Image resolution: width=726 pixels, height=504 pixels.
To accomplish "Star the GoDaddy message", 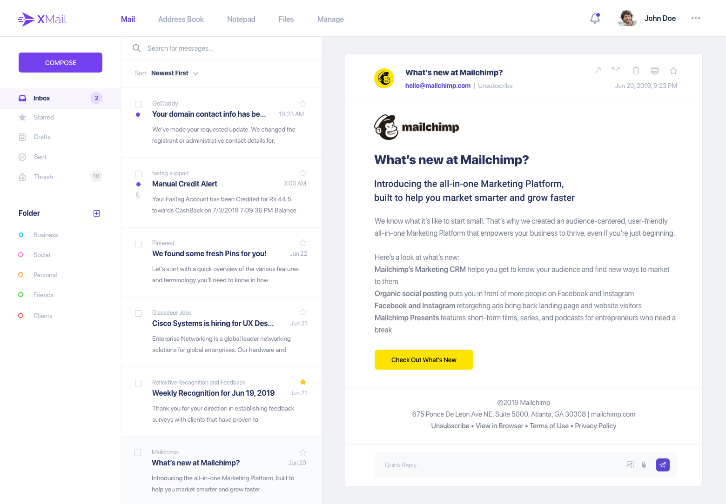I will [x=303, y=104].
